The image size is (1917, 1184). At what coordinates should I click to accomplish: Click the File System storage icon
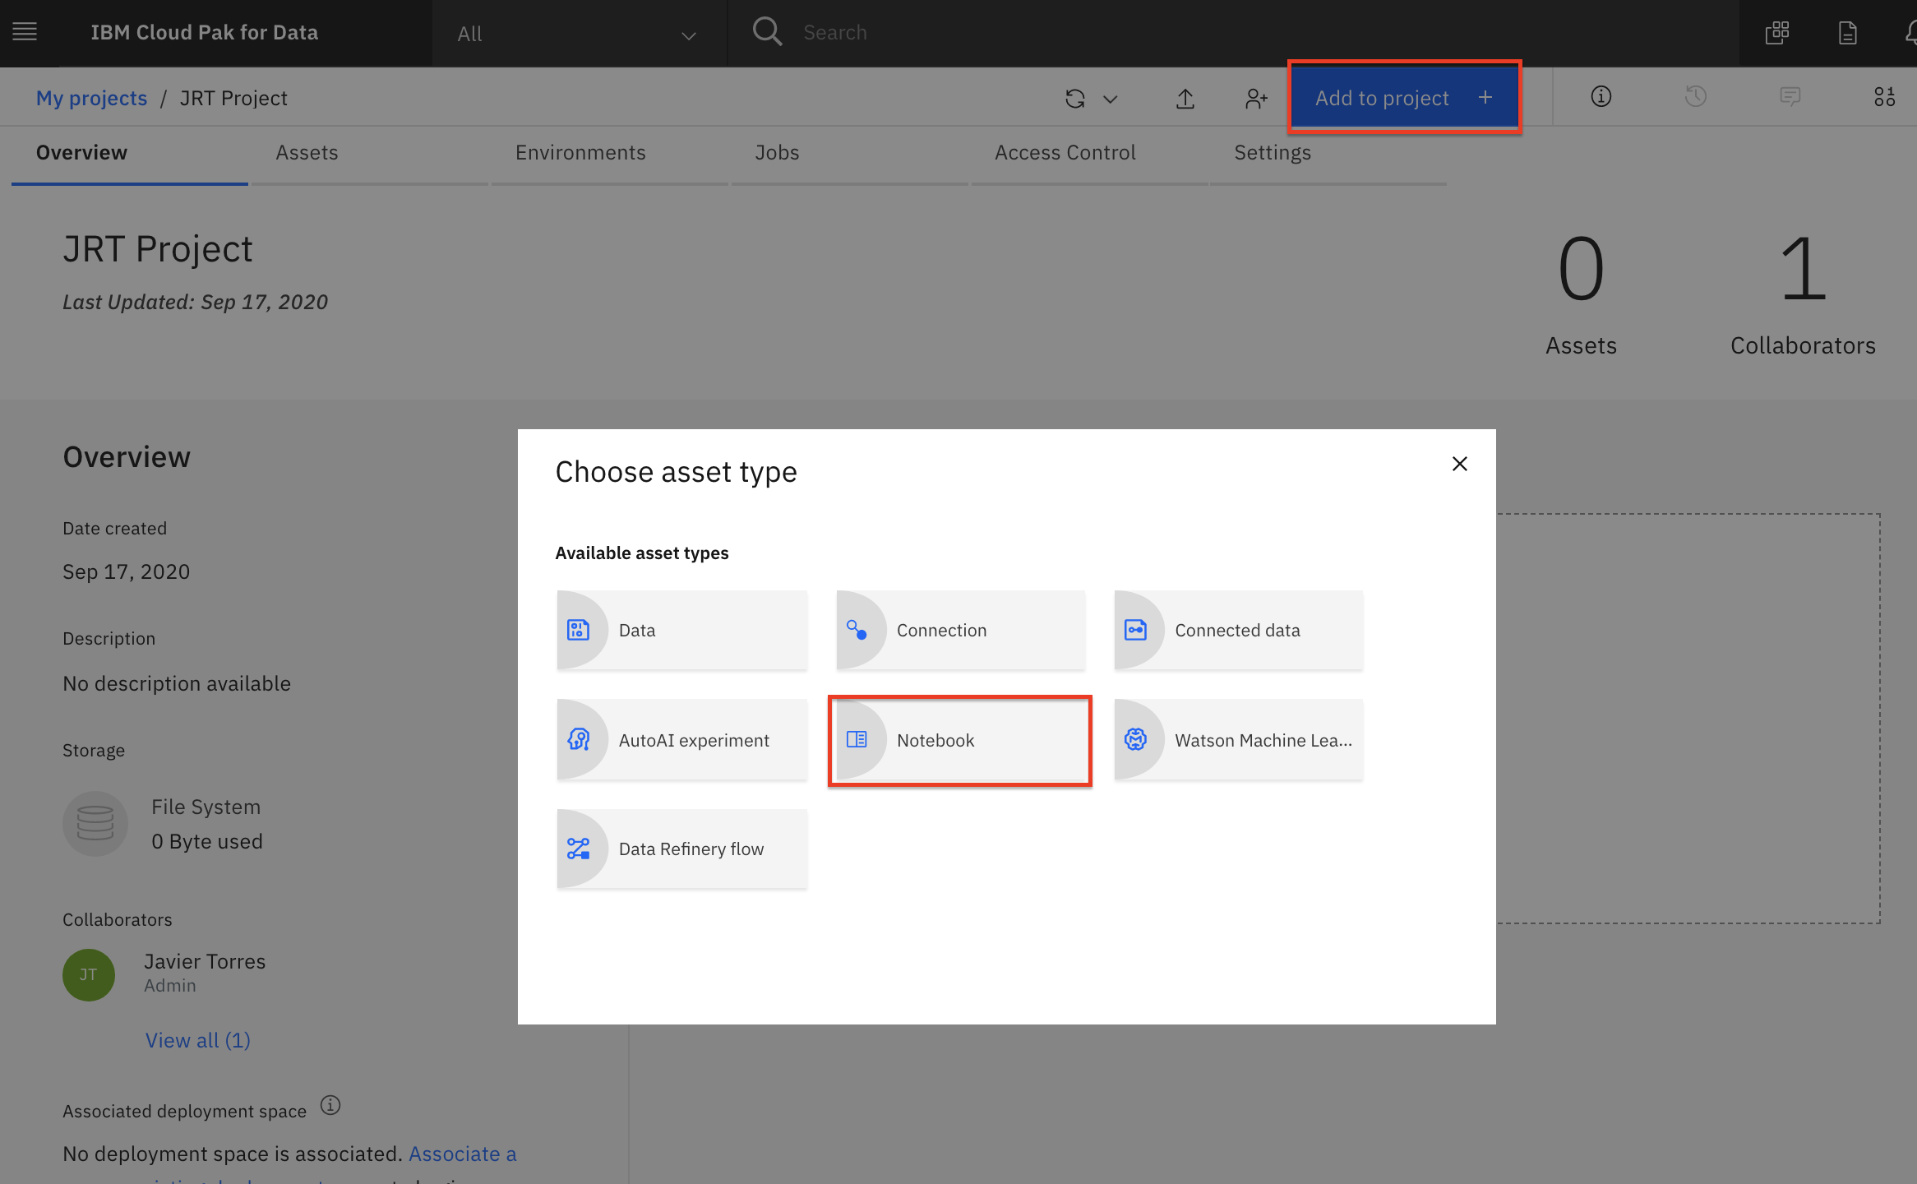95,824
